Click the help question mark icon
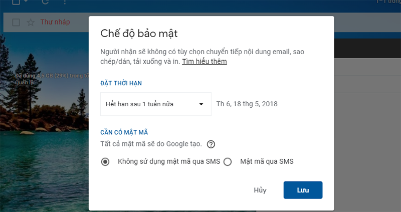The width and height of the screenshot is (401, 212). pos(211,144)
